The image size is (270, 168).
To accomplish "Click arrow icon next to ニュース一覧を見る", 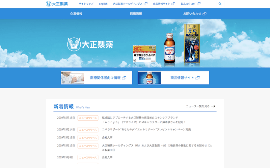I will 213,106.
